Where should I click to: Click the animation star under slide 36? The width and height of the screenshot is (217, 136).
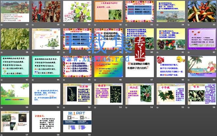pyautogui.click(x=2, y=52)
